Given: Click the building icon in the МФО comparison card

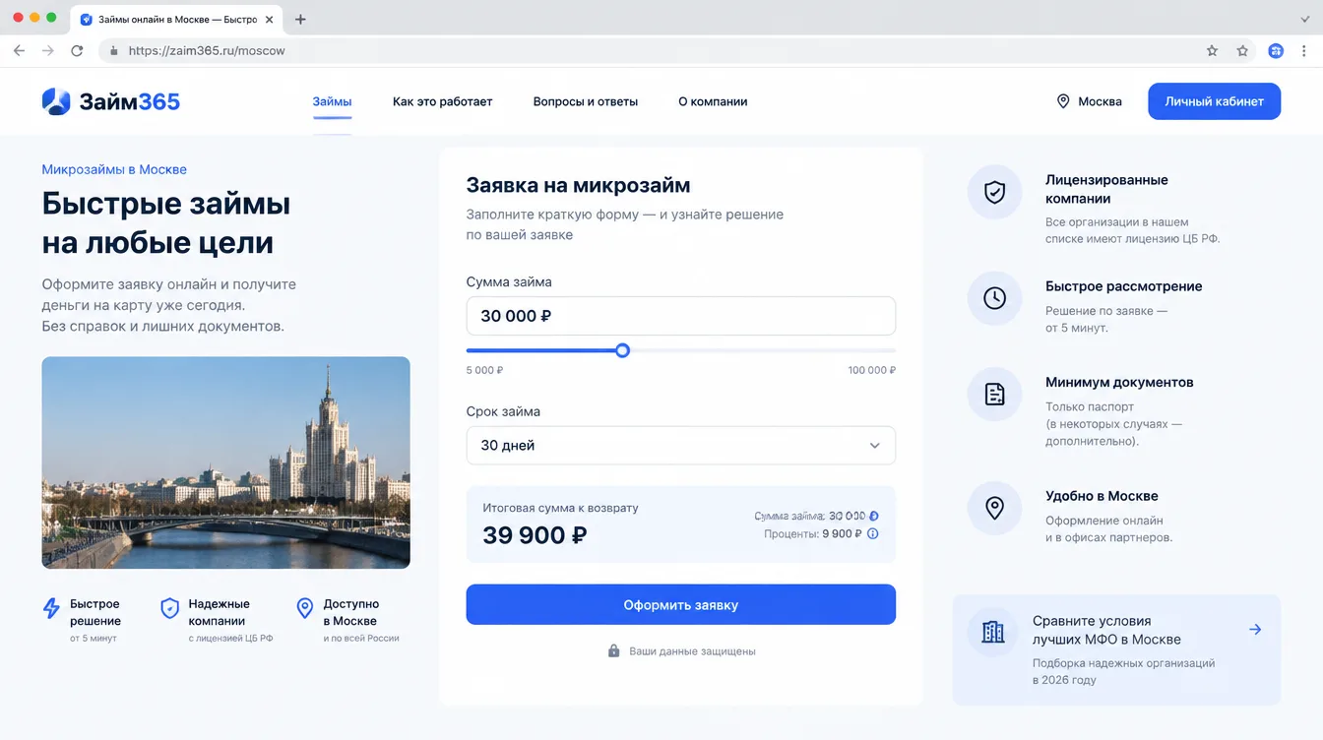Looking at the screenshot, I should (993, 632).
